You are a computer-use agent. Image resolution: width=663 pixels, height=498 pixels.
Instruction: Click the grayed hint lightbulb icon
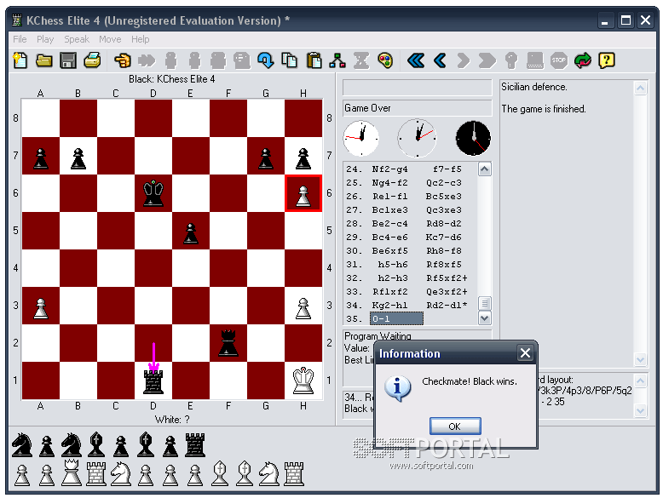click(x=511, y=60)
